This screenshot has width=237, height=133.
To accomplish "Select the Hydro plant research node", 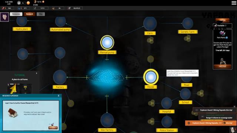I will (22, 21).
